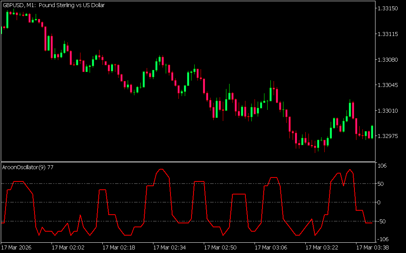This screenshot has height=253, width=406.
Task: Click the 17 Mar 03:06 time label
Action: point(271,247)
